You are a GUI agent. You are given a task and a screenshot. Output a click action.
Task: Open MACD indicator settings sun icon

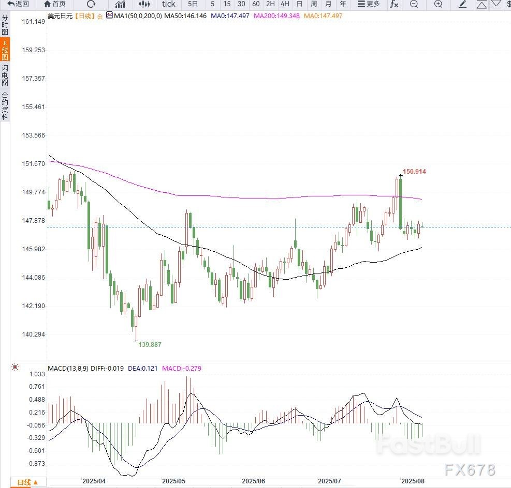tap(15, 368)
